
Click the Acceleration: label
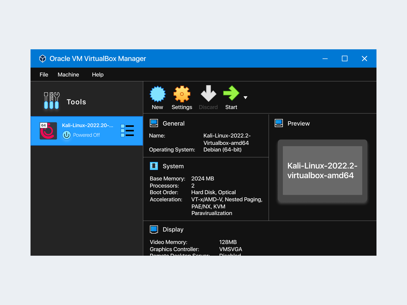pos(166,199)
